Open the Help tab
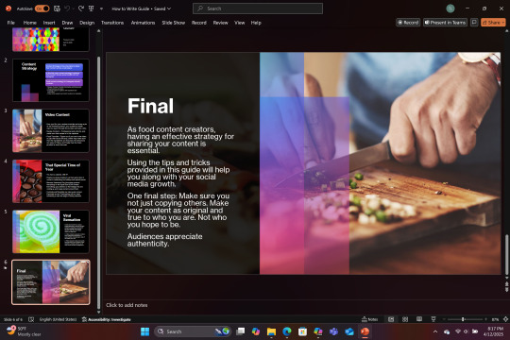510x340 pixels. tap(256, 23)
